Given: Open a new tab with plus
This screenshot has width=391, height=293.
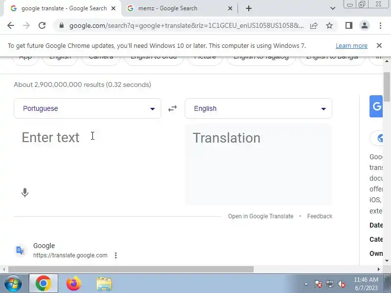Looking at the screenshot, I should click(x=249, y=8).
